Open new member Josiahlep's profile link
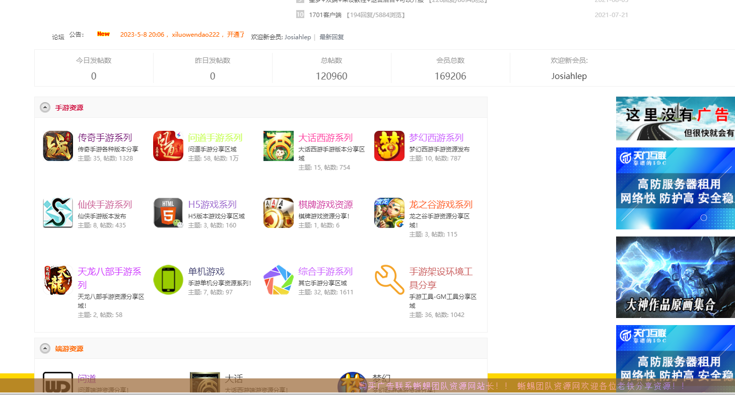This screenshot has width=735, height=395. (x=297, y=37)
